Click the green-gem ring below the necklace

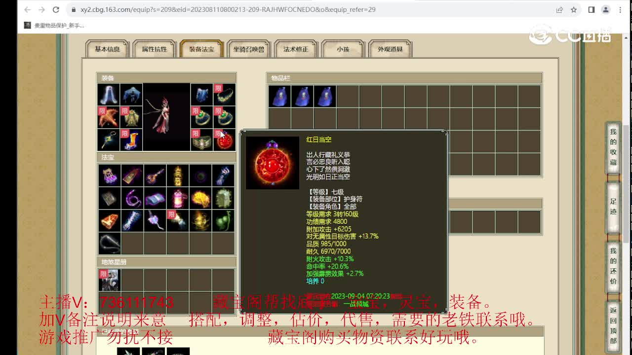pos(224,117)
